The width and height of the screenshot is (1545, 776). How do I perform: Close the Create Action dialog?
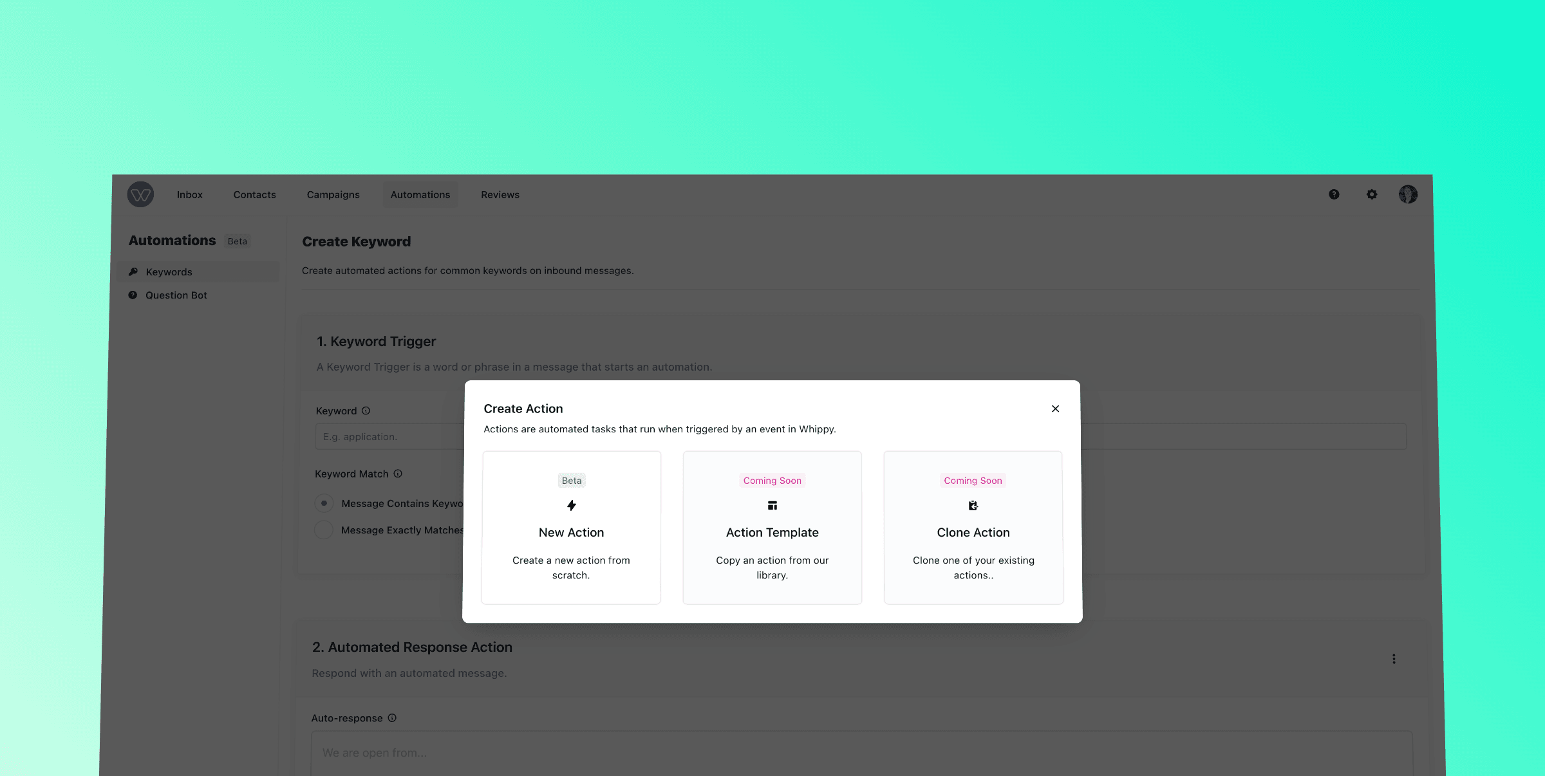pyautogui.click(x=1055, y=409)
